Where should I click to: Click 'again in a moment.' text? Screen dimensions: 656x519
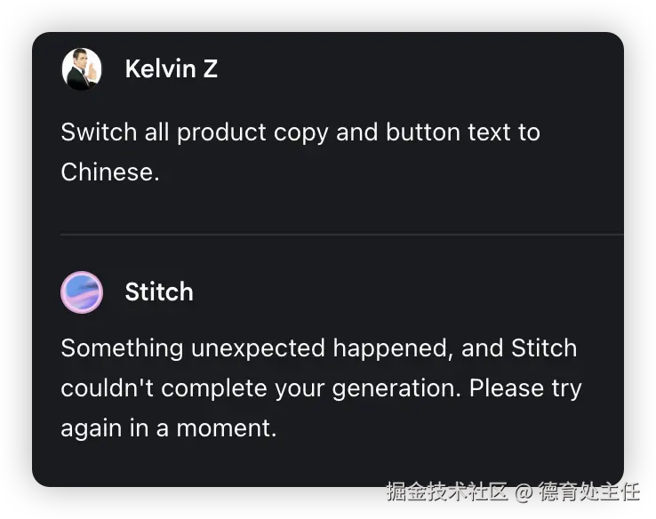(169, 428)
